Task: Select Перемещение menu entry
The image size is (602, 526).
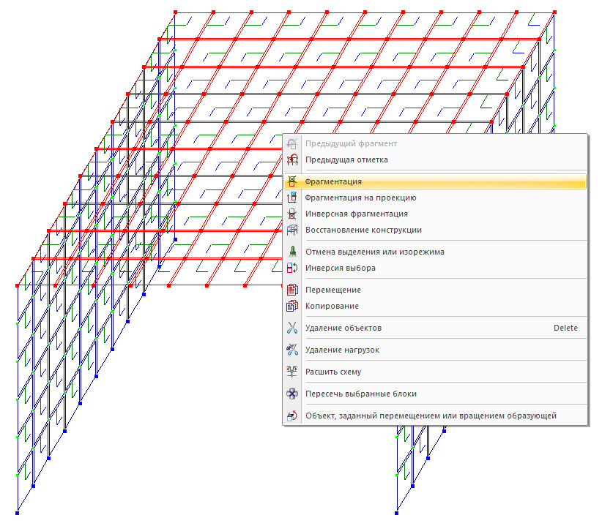Action: (x=435, y=290)
